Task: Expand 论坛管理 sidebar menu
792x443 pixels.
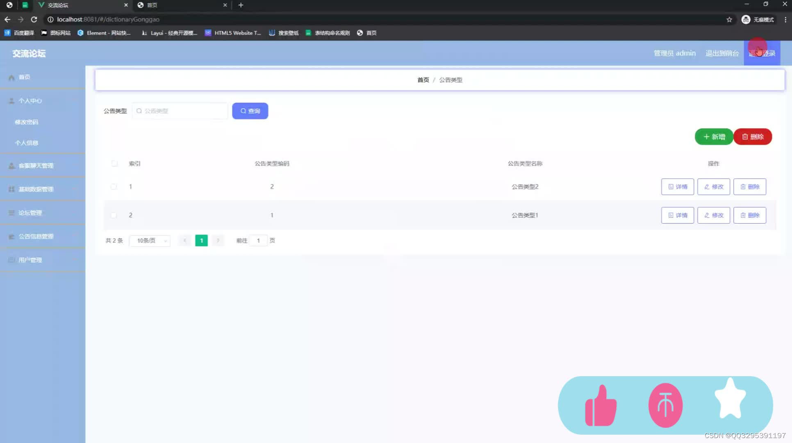Action: [x=43, y=213]
